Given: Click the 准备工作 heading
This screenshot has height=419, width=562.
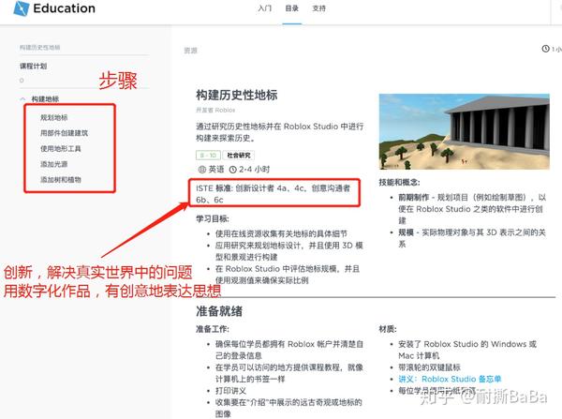Looking at the screenshot, I should click(213, 329).
